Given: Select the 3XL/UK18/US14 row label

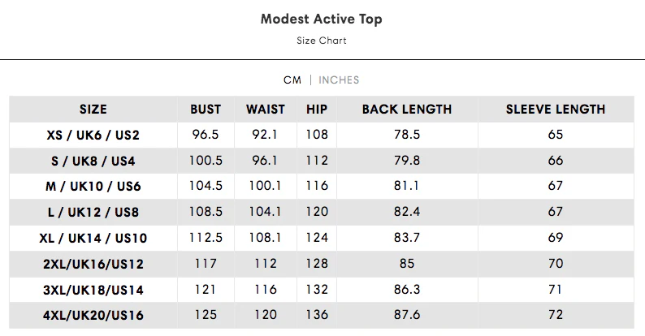Looking at the screenshot, I should pos(93,290).
